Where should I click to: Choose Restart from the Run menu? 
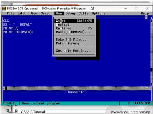point(74,24)
